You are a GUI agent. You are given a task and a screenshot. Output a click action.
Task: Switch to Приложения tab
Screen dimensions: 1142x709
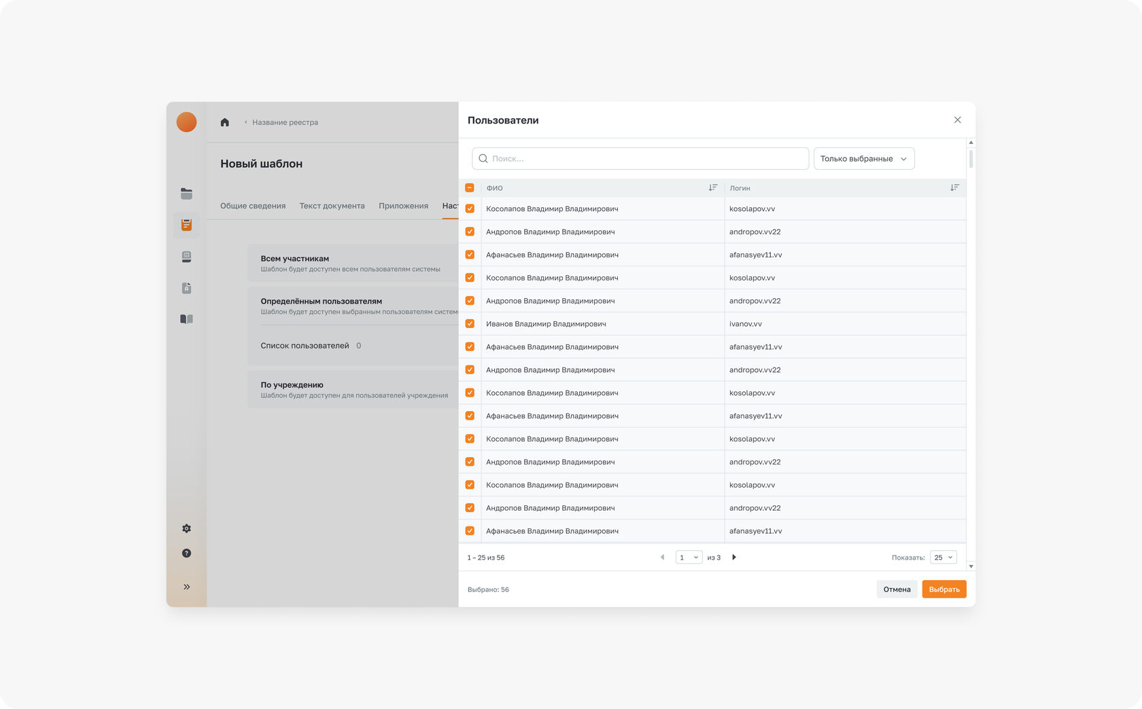pos(403,206)
